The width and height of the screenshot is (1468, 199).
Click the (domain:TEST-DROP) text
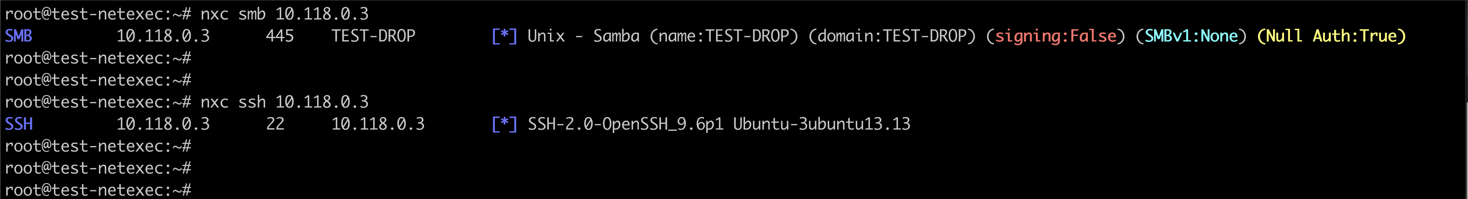tap(892, 36)
